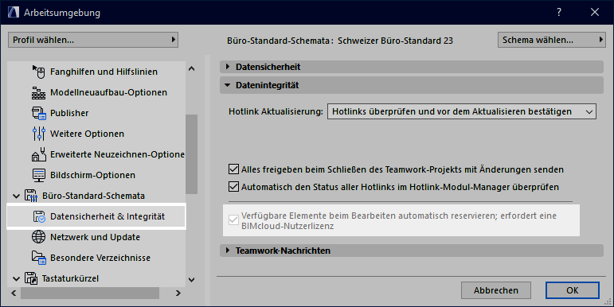The height and width of the screenshot is (307, 614).
Task: Click the Weitere Optionen sliders icon
Action: (38, 134)
